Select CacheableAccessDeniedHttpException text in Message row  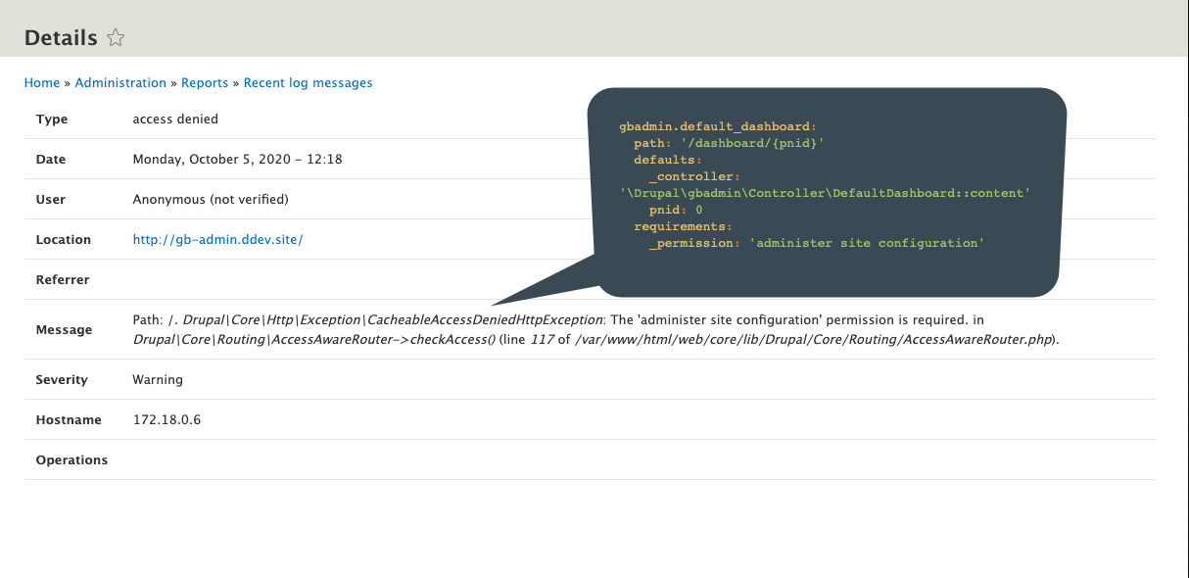(480, 318)
